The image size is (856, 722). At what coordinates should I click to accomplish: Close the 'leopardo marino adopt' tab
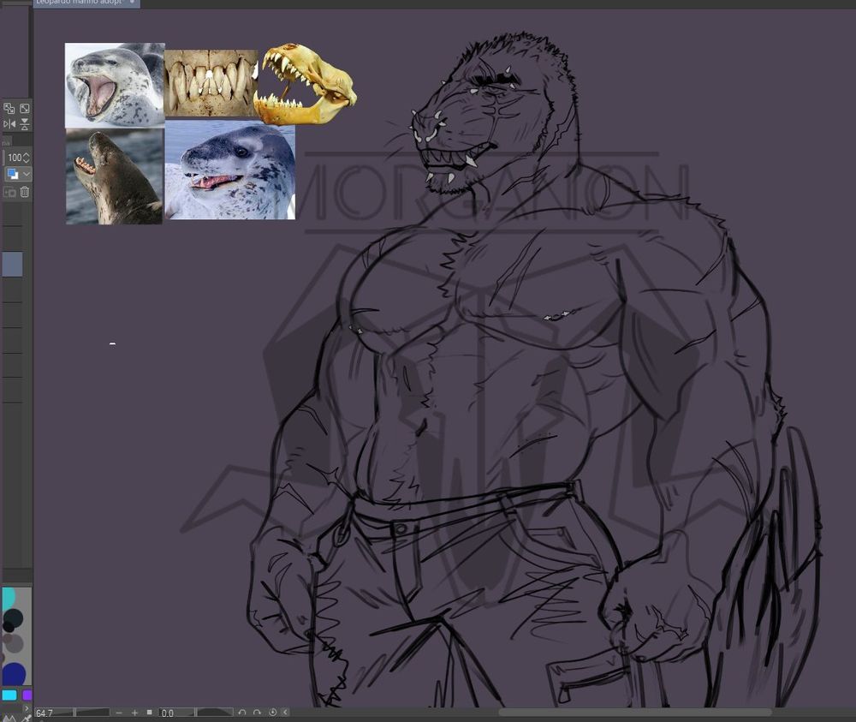coord(132,3)
